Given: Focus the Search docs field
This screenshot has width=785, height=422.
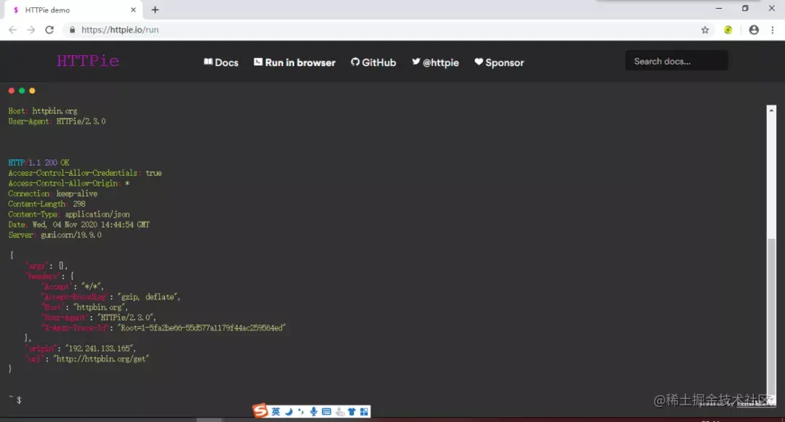Looking at the screenshot, I should (677, 61).
